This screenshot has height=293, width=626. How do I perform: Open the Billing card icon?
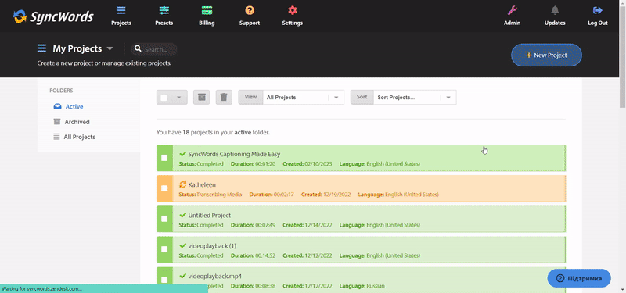[207, 10]
